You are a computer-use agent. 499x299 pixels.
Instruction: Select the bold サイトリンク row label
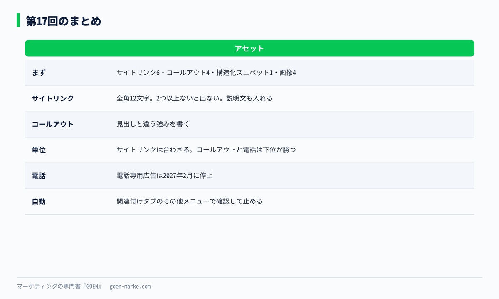click(53, 98)
